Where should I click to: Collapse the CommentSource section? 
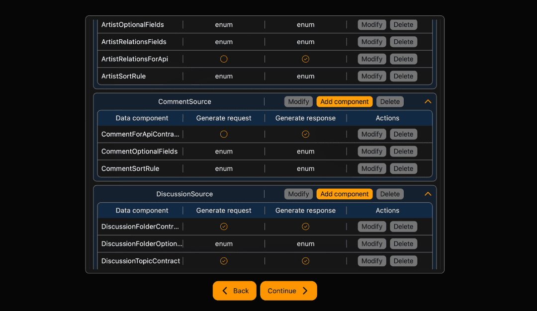click(428, 101)
